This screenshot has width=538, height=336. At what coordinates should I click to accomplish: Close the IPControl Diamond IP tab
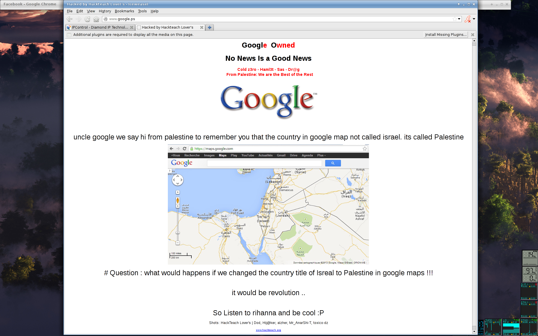132,27
